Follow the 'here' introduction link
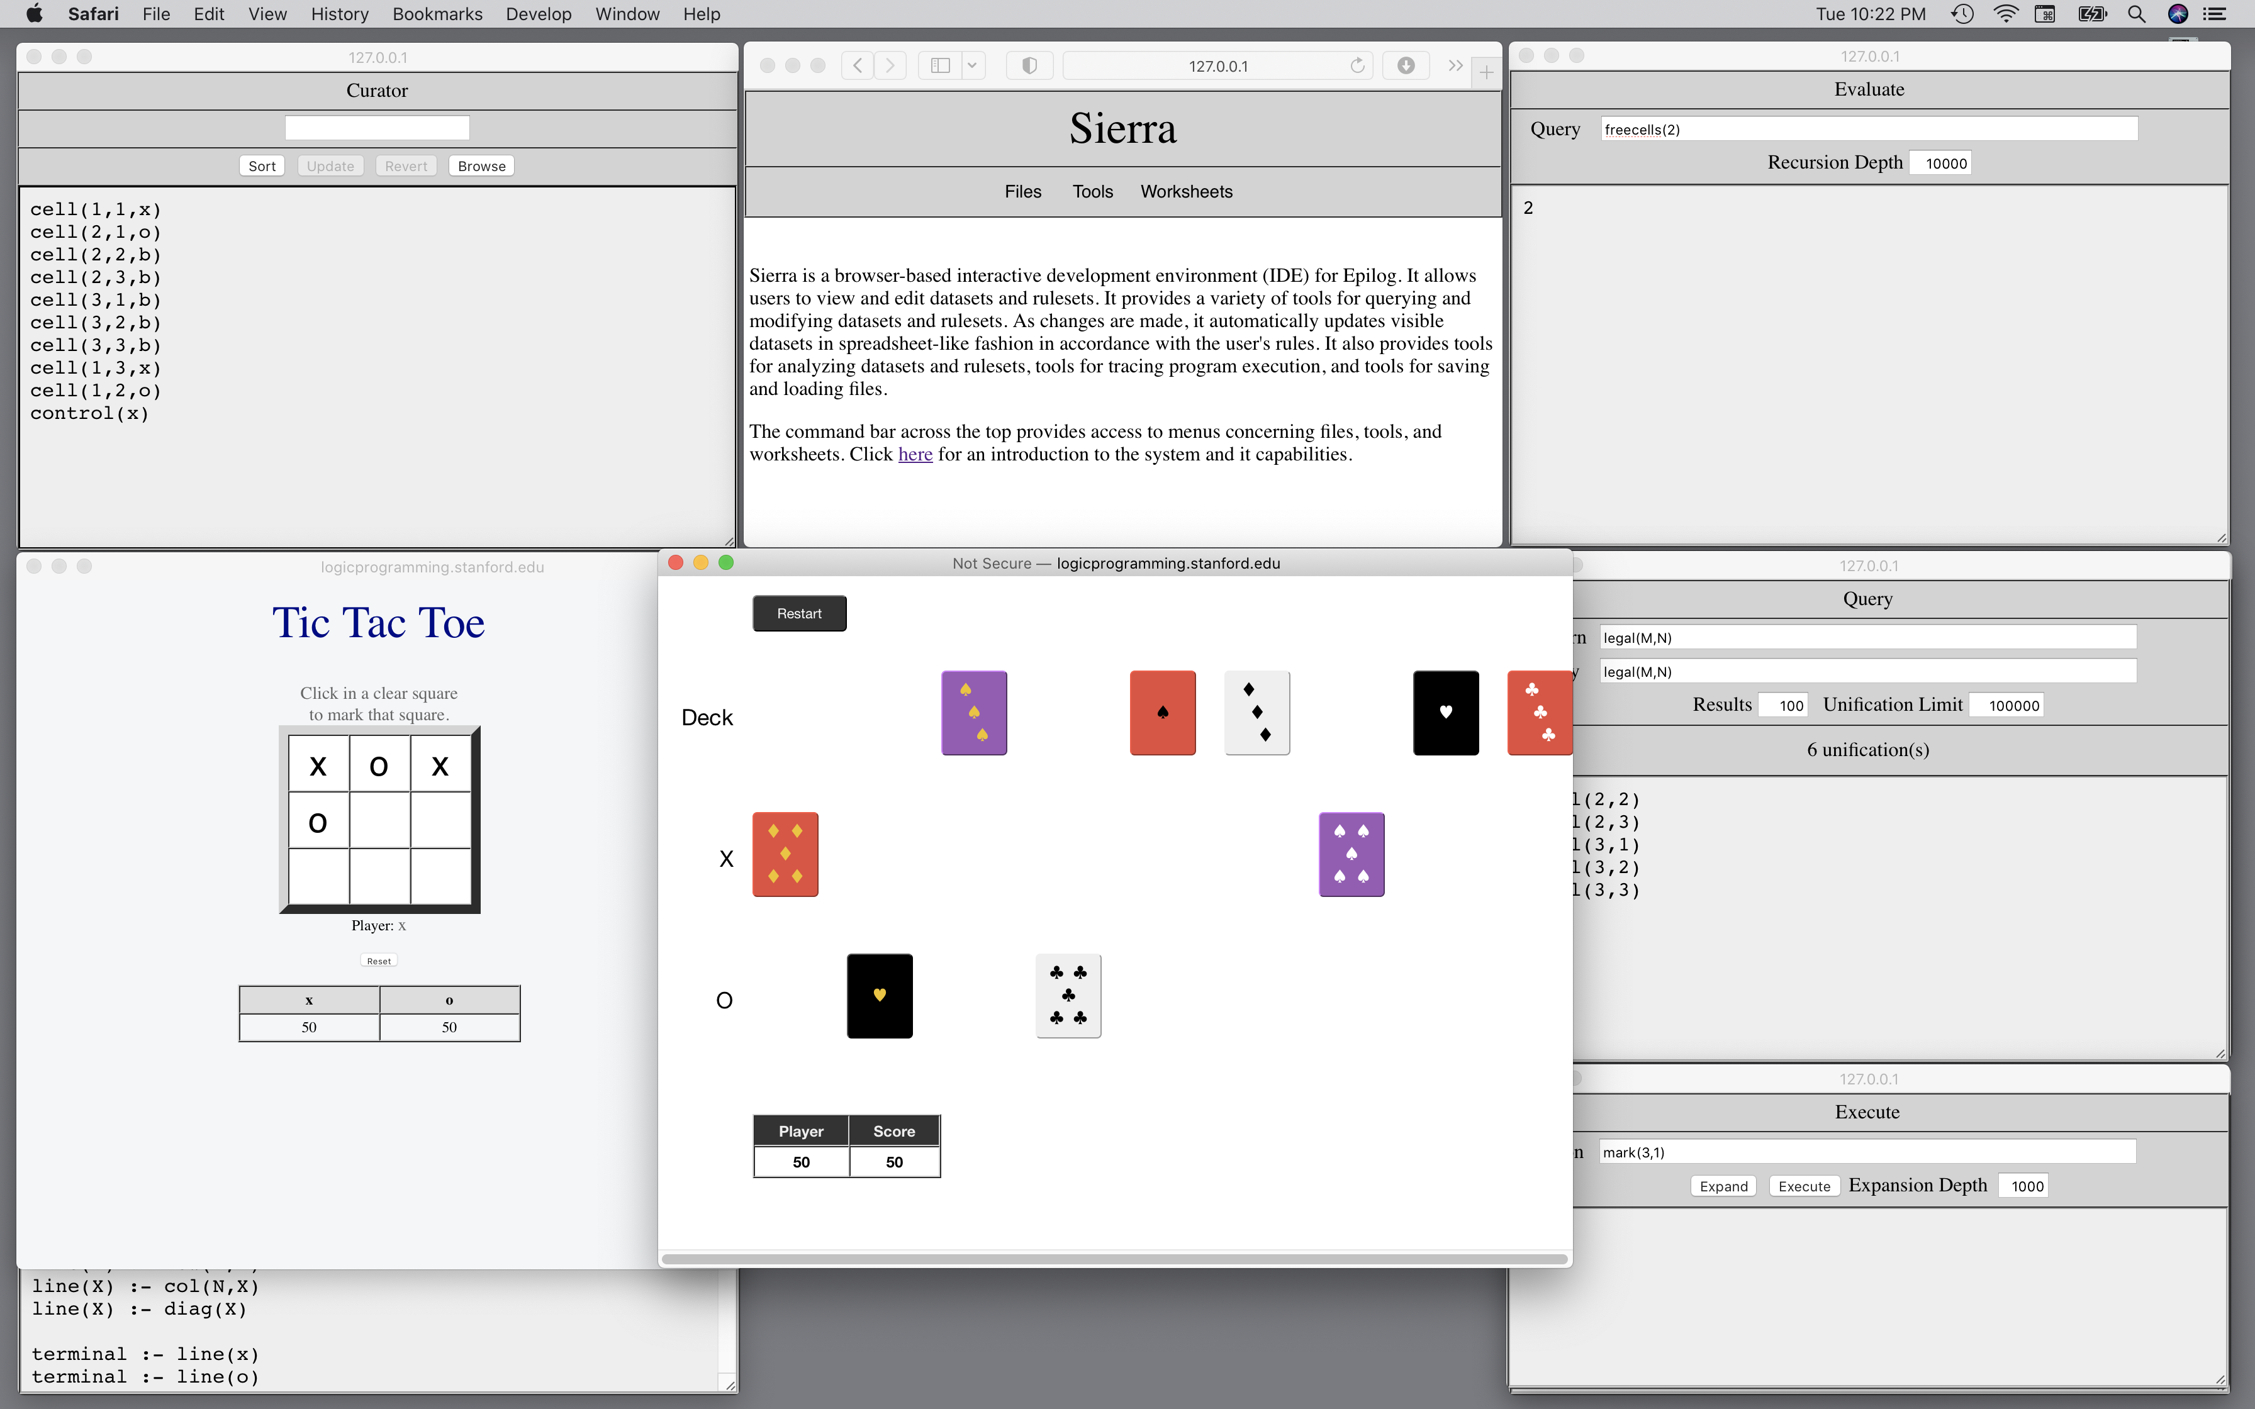Viewport: 2255px width, 1409px height. (914, 454)
